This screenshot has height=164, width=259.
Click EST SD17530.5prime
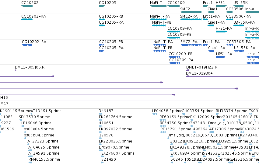tap(21, 120)
